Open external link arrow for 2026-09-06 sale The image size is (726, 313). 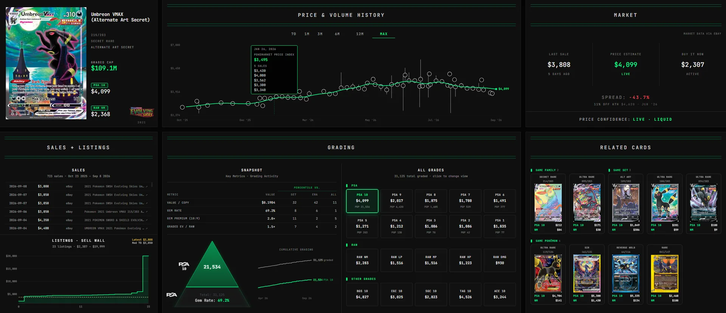[x=147, y=212]
